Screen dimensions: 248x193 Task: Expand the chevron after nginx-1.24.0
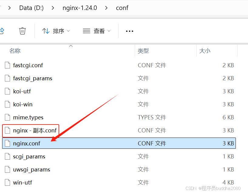click(106, 8)
